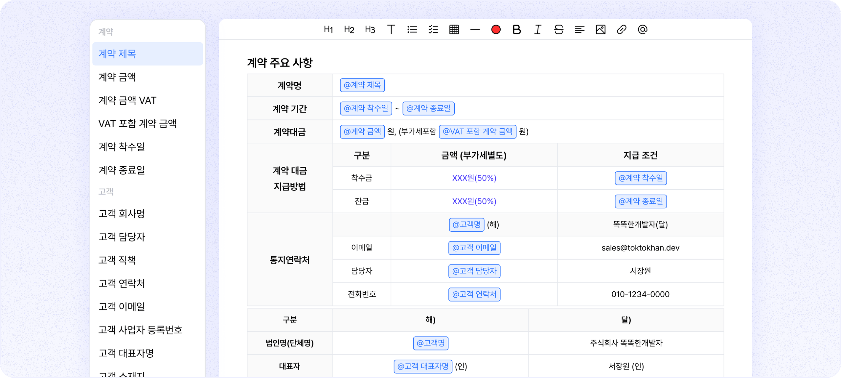Viewport: 841px width, 378px height.
Task: Insert a table using the grid icon
Action: [x=454, y=30]
